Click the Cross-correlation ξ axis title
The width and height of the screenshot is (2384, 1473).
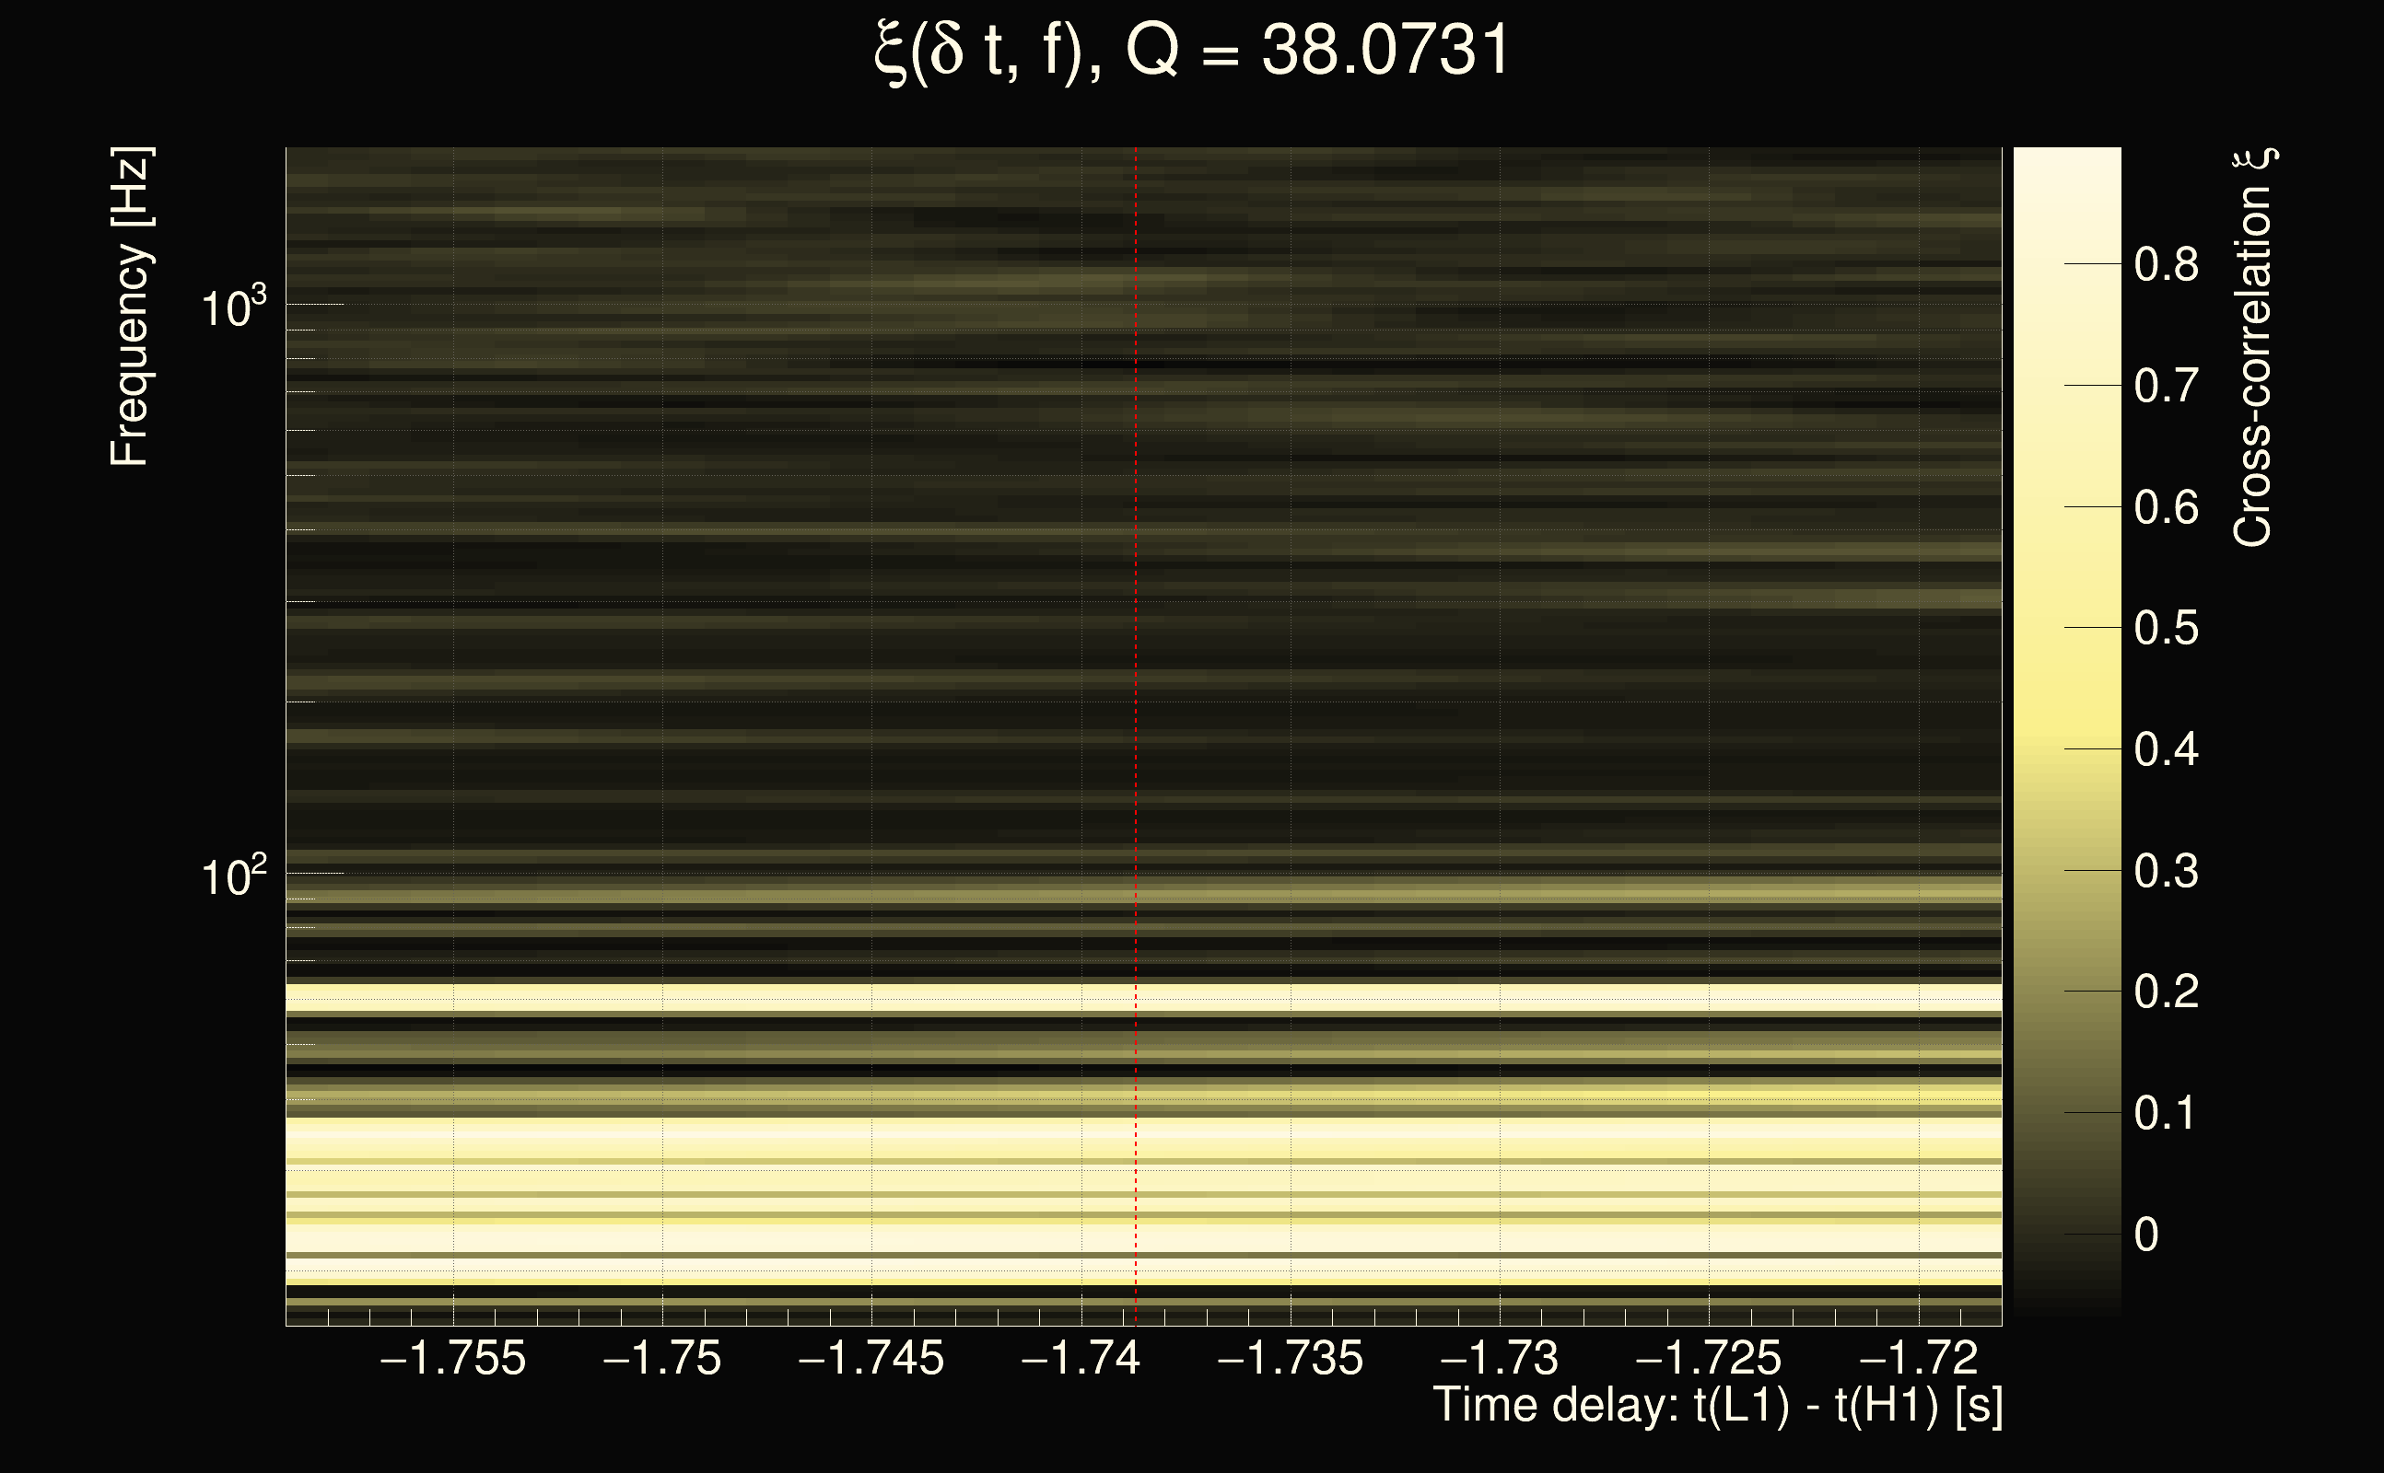2252,348
